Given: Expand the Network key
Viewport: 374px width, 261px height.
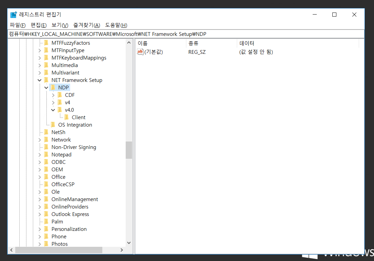Looking at the screenshot, I should pyautogui.click(x=40, y=140).
